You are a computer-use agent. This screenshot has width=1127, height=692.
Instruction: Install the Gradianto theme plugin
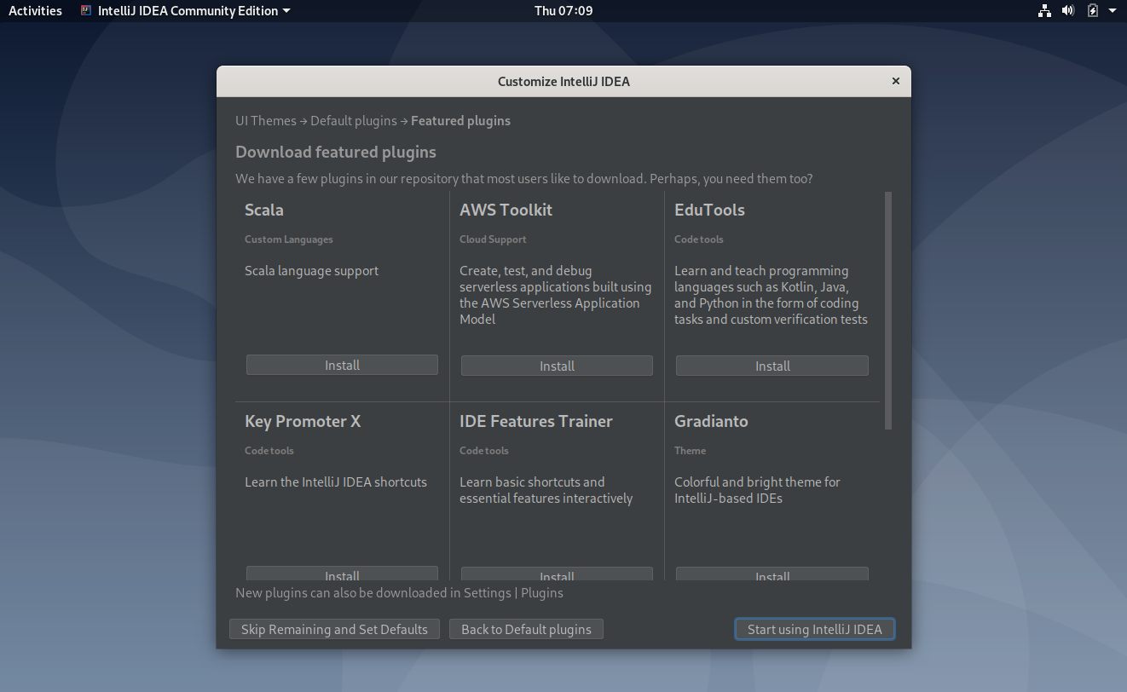pyautogui.click(x=772, y=574)
